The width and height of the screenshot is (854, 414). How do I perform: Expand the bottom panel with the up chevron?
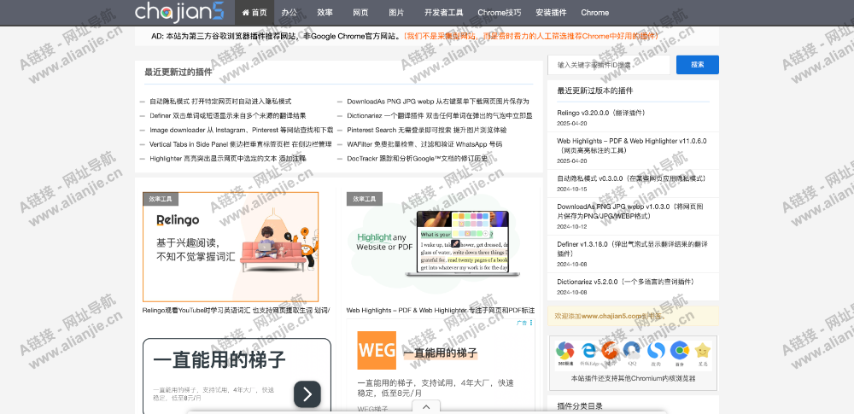click(426, 407)
